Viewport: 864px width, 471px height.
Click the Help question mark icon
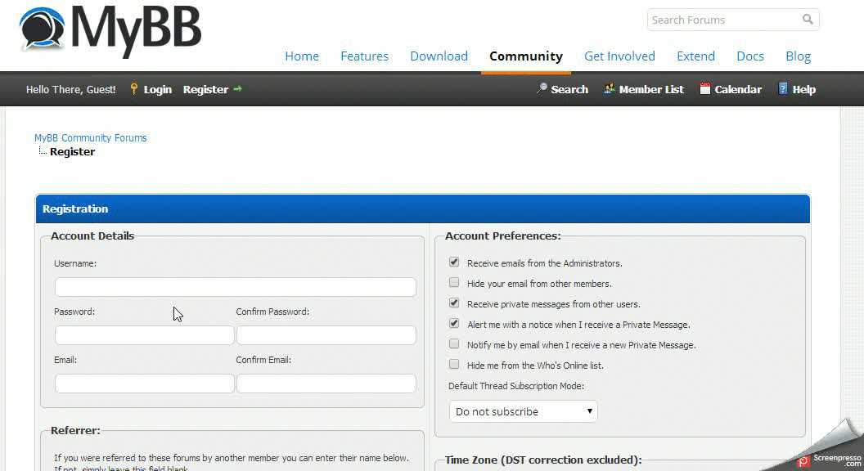782,88
